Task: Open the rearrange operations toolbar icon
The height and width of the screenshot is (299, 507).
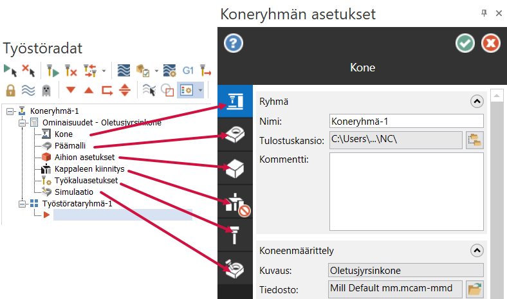Action: click(90, 70)
